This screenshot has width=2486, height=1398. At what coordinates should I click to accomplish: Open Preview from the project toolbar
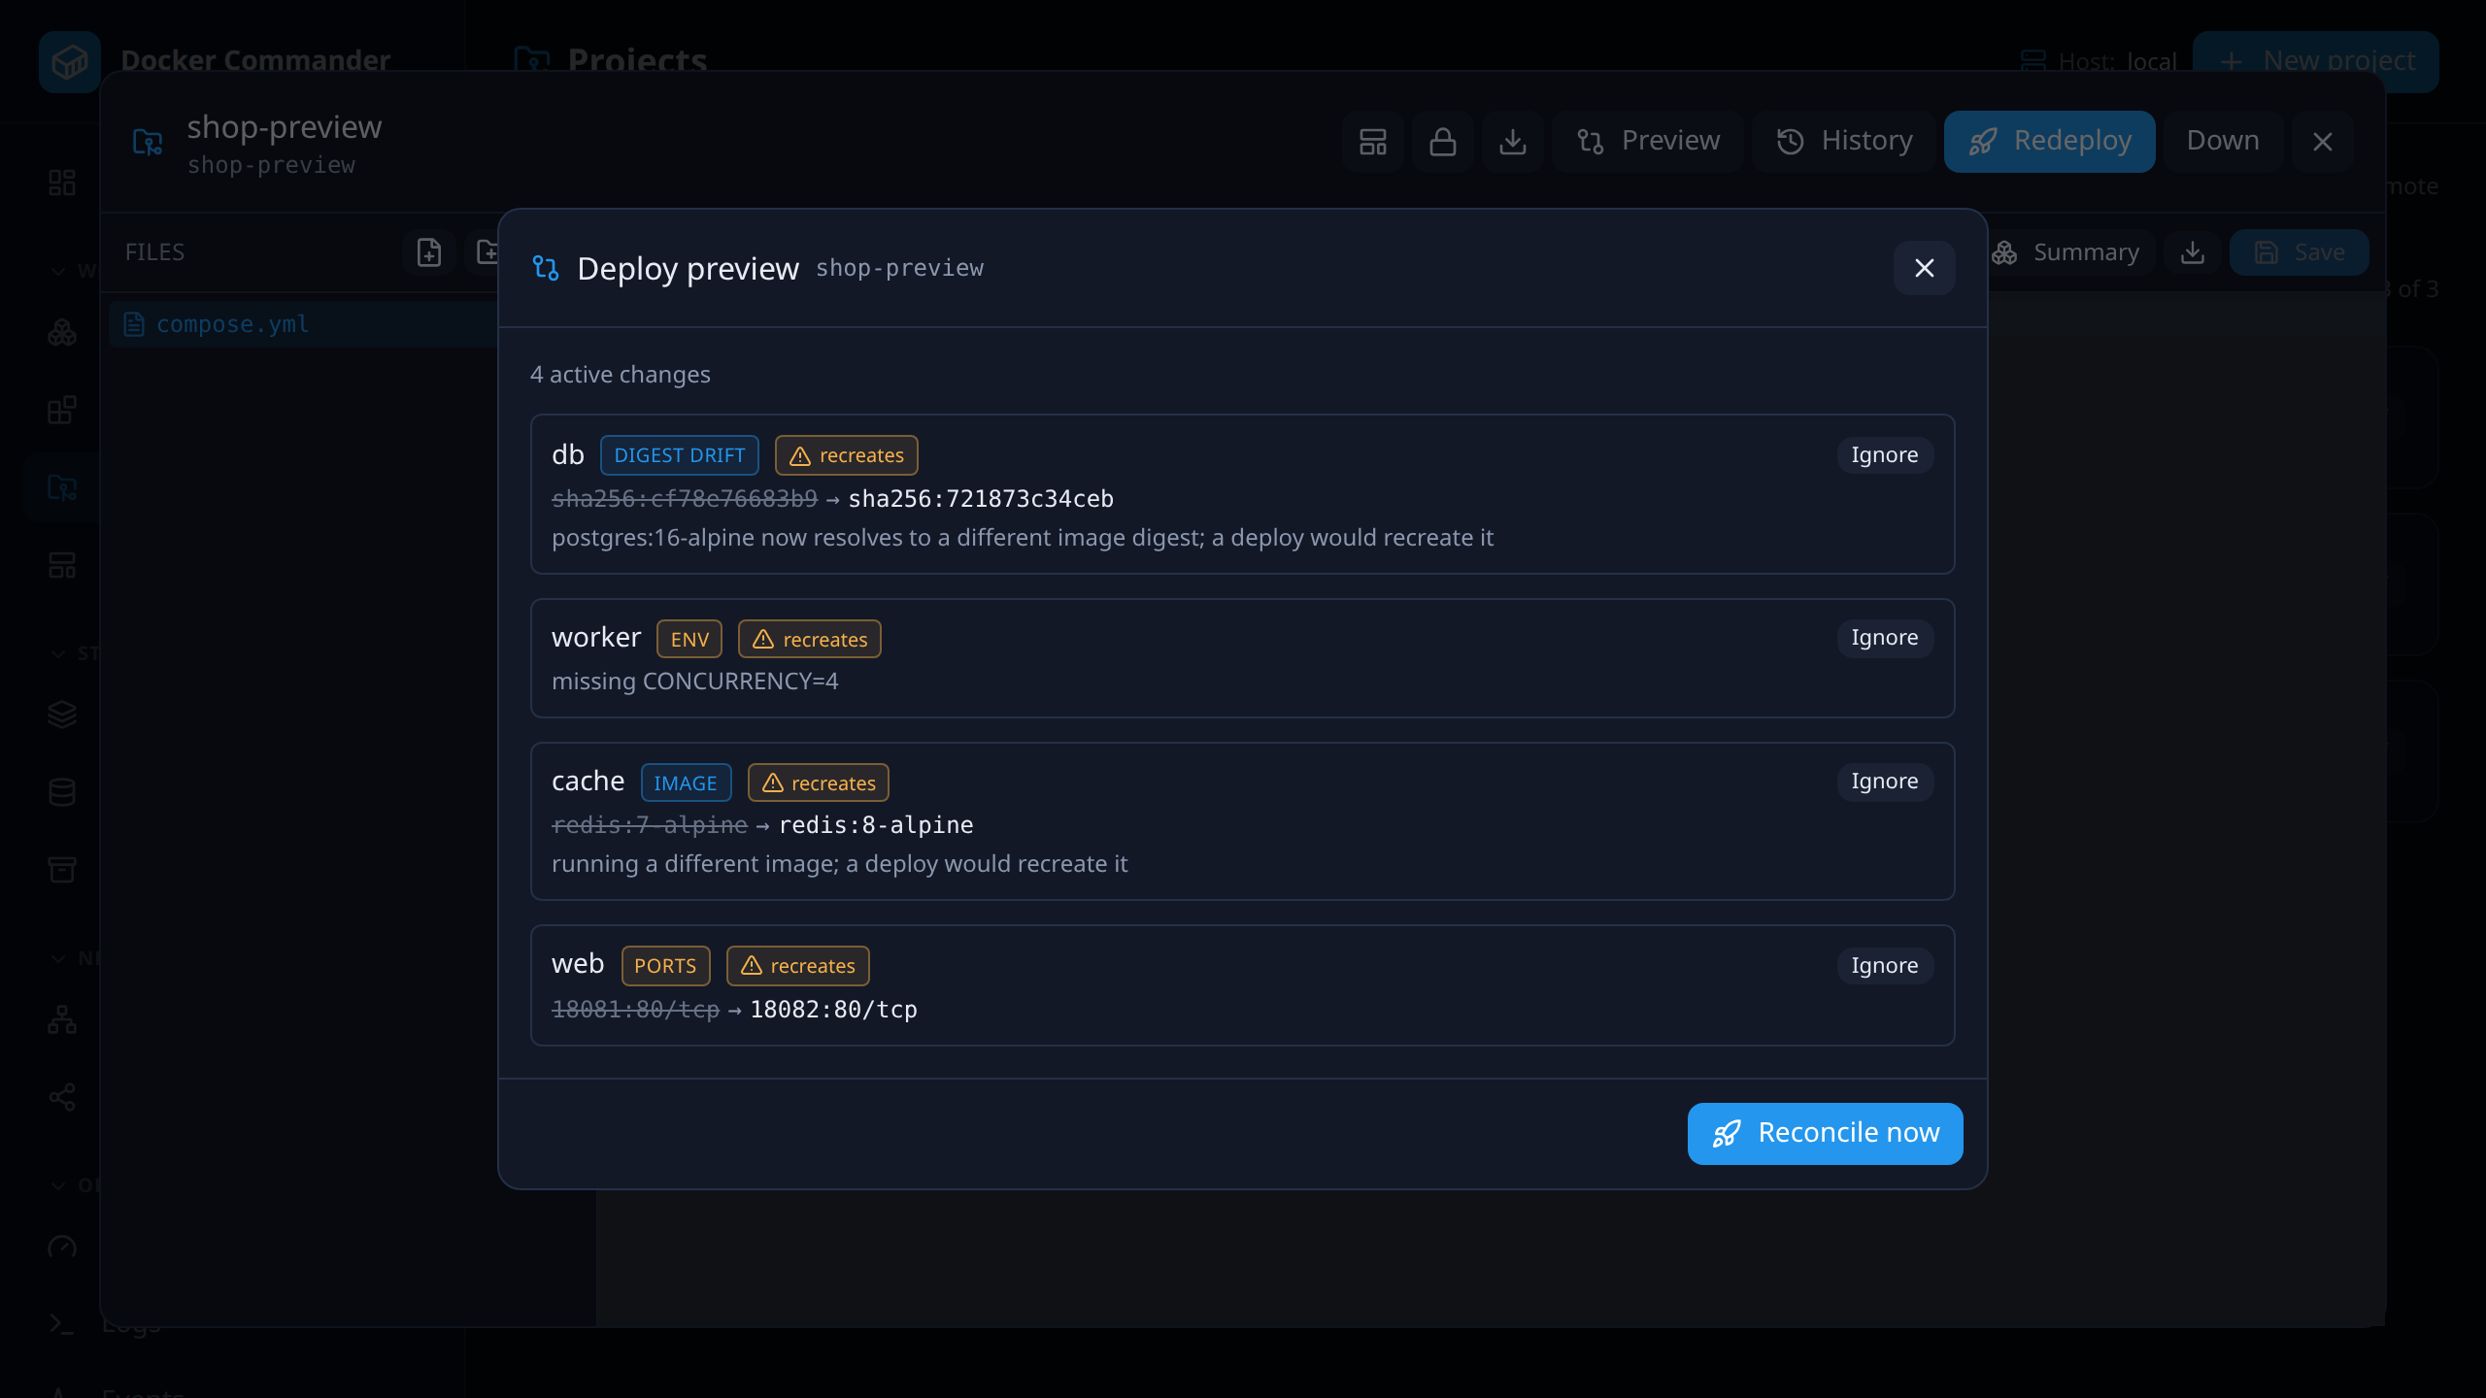point(1648,142)
